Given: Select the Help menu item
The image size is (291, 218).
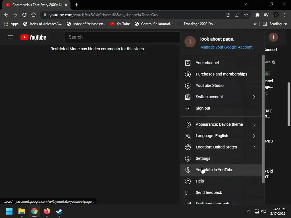Looking at the screenshot, I should point(221,181).
